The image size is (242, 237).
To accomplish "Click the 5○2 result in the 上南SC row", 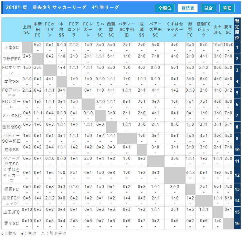I will [x=38, y=45].
